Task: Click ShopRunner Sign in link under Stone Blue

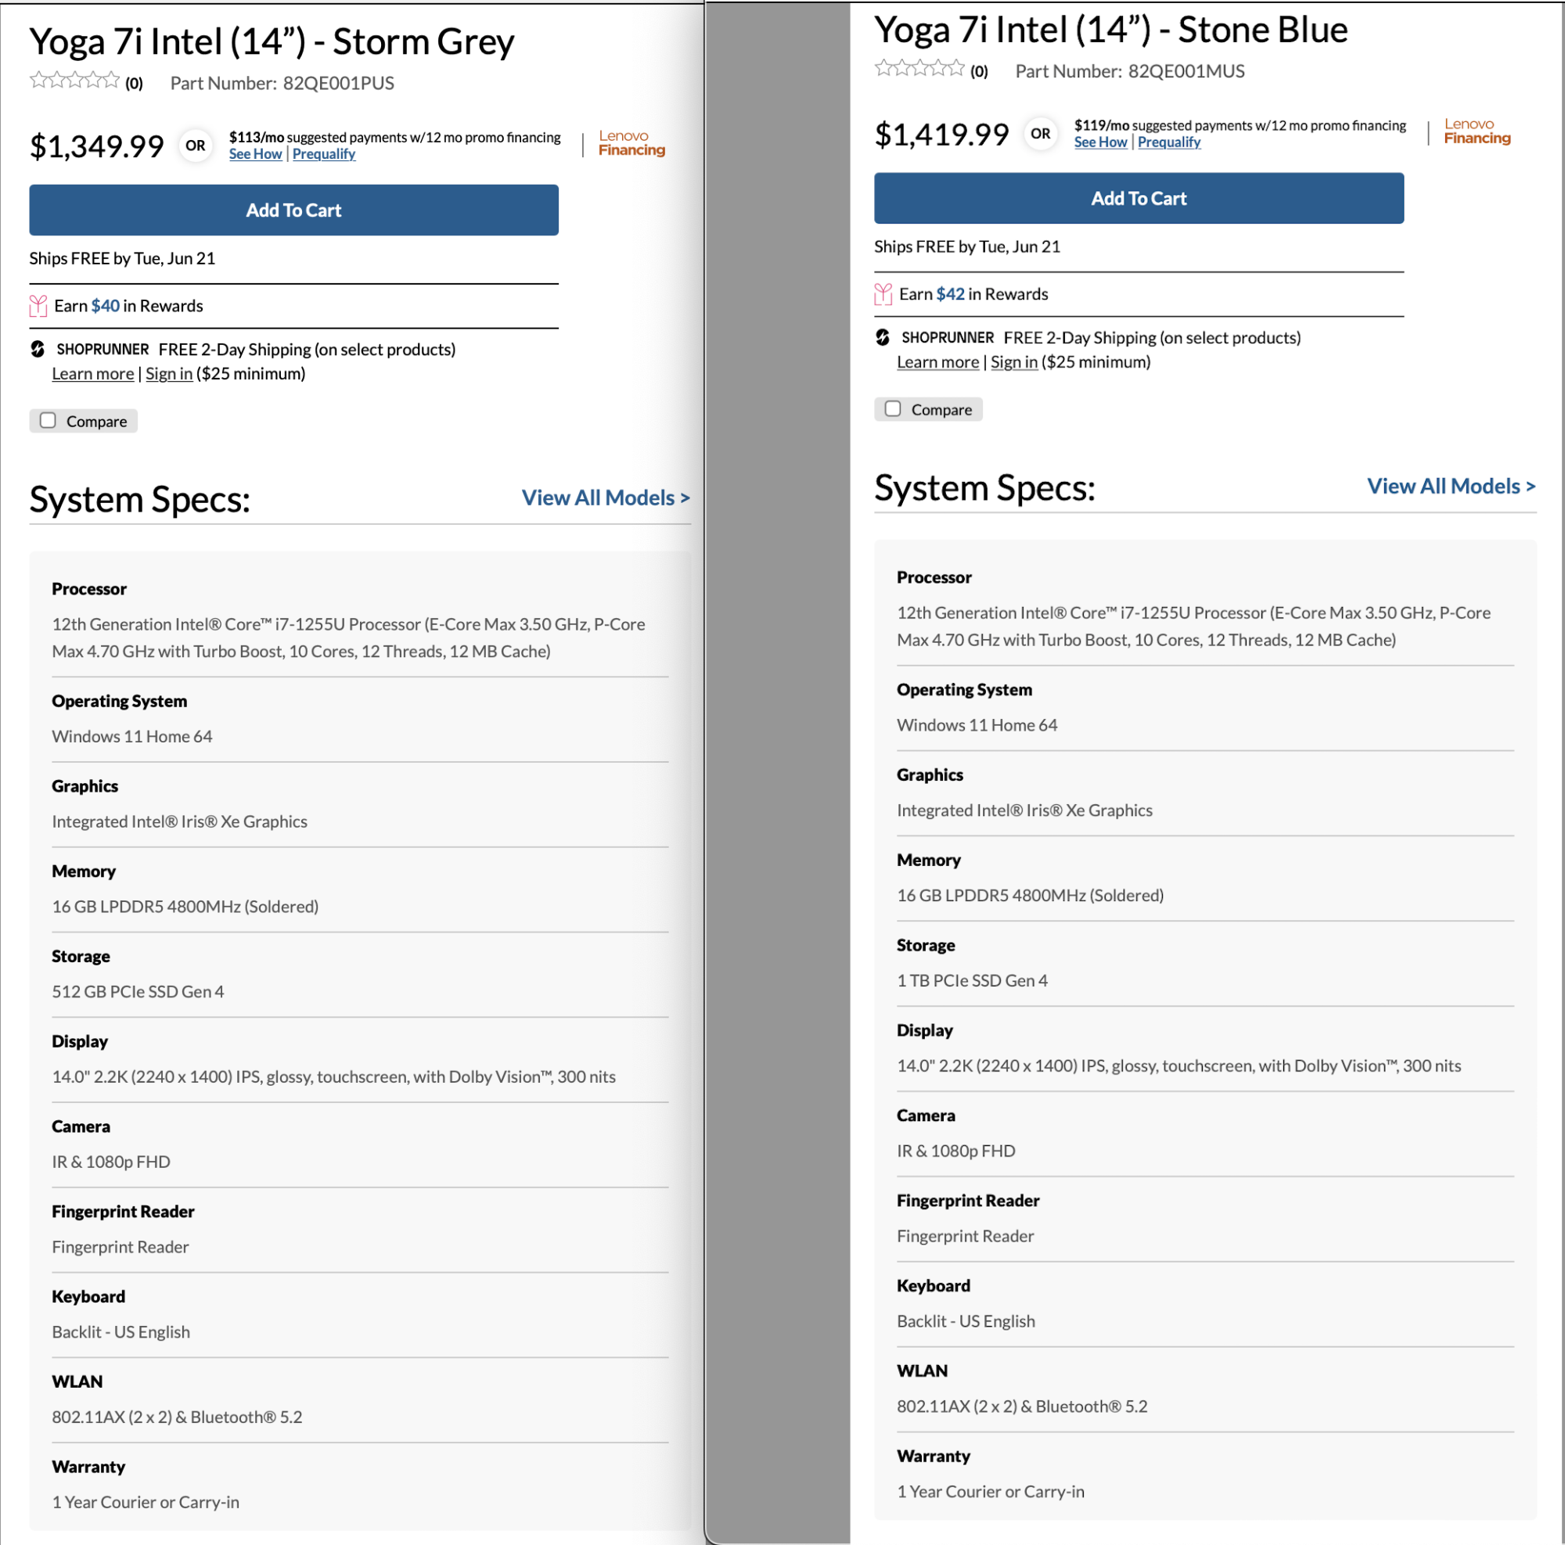Action: [1013, 362]
